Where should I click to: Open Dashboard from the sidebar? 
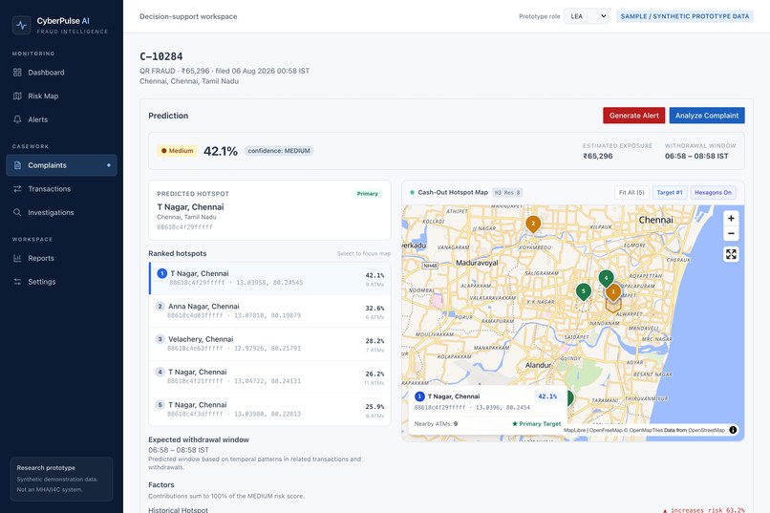61,73
